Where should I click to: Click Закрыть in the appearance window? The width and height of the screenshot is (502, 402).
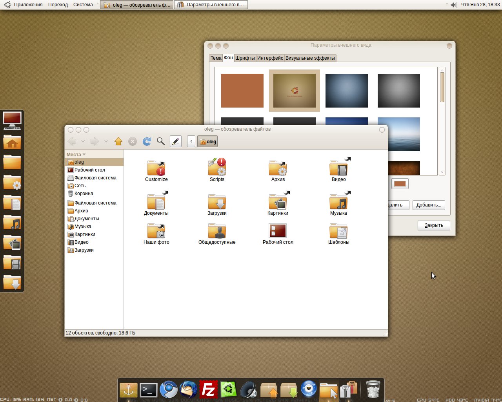point(434,225)
